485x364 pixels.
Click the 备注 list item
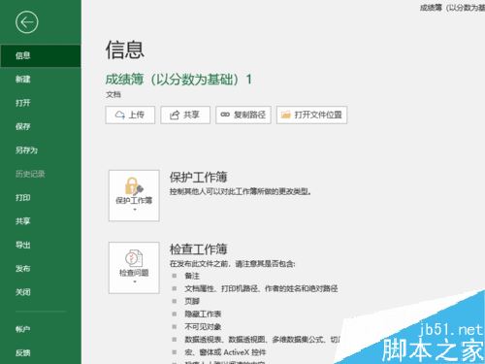(x=192, y=276)
